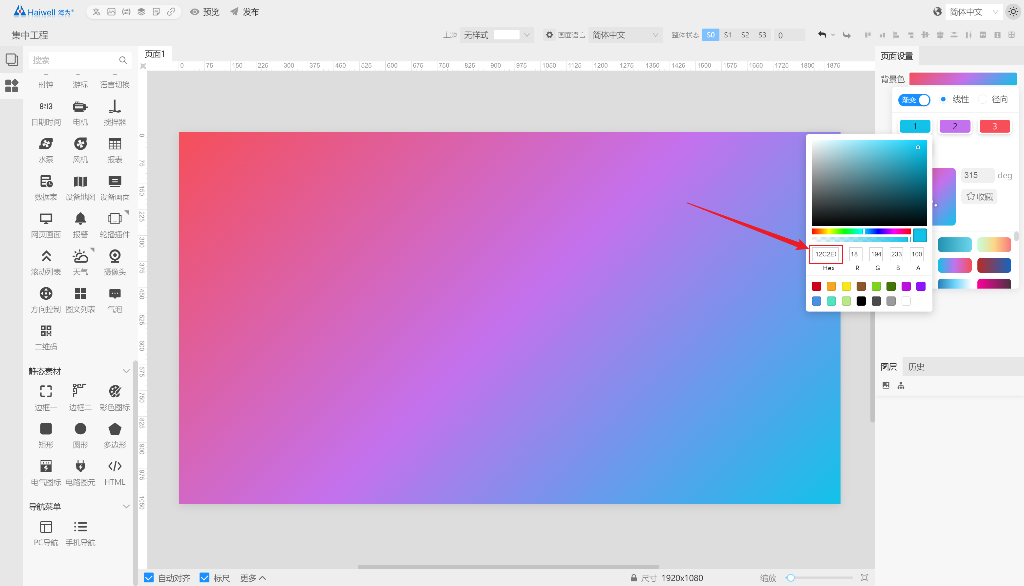This screenshot has width=1024, height=586.
Task: Select the 网页画面 web page component
Action: 46,226
